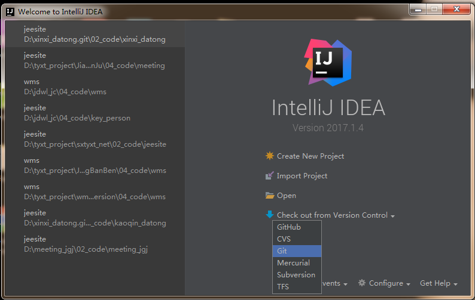This screenshot has height=300, width=475.
Task: Choose CVS from checkout menu
Action: (x=297, y=239)
